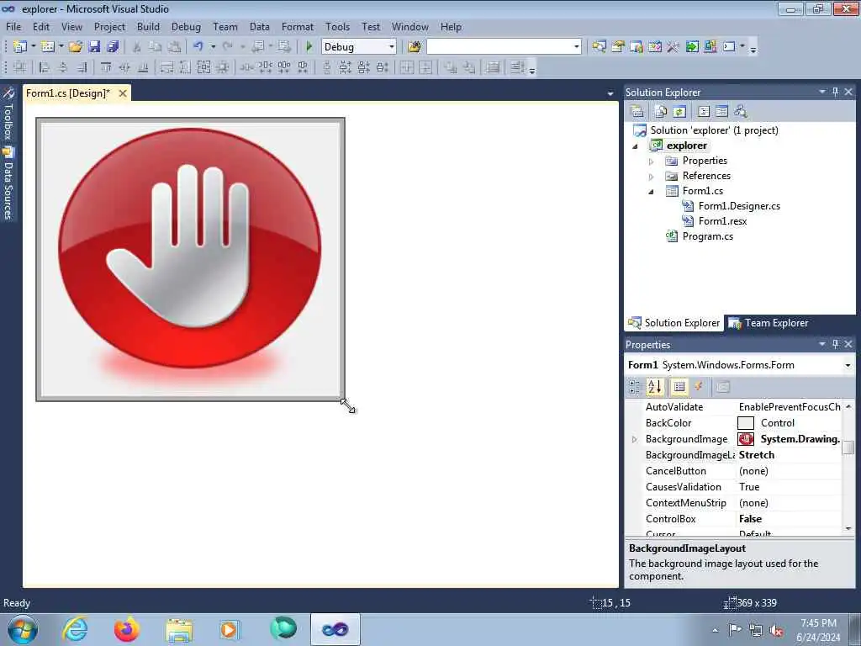Screen dimensions: 861x646
Task: Open the Undo history dropdown arrow
Action: point(213,47)
